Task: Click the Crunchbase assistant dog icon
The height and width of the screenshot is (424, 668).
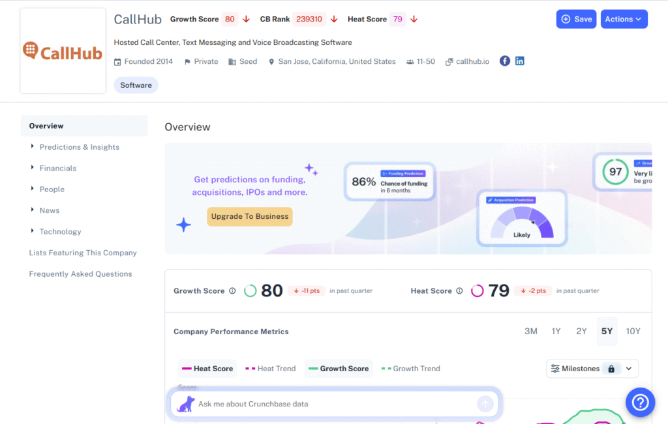Action: [186, 404]
